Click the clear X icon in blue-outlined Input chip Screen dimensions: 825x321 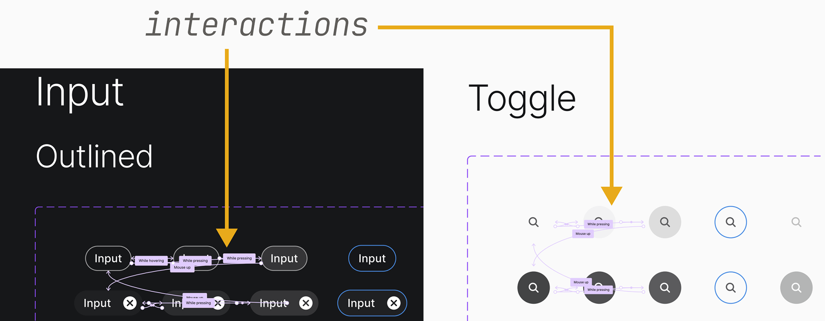394,303
